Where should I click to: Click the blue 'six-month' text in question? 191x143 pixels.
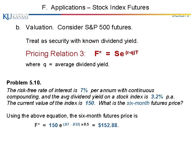tap(138, 103)
